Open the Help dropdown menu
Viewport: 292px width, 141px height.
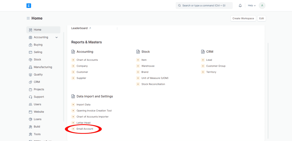(x=252, y=5)
